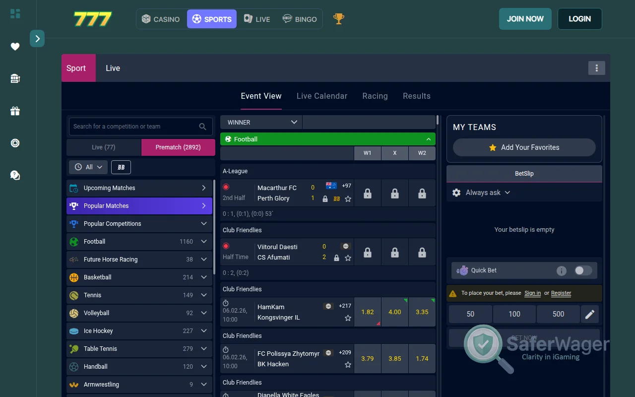Click the pencil icon to edit stake amount
The height and width of the screenshot is (397, 635).
pos(589,314)
